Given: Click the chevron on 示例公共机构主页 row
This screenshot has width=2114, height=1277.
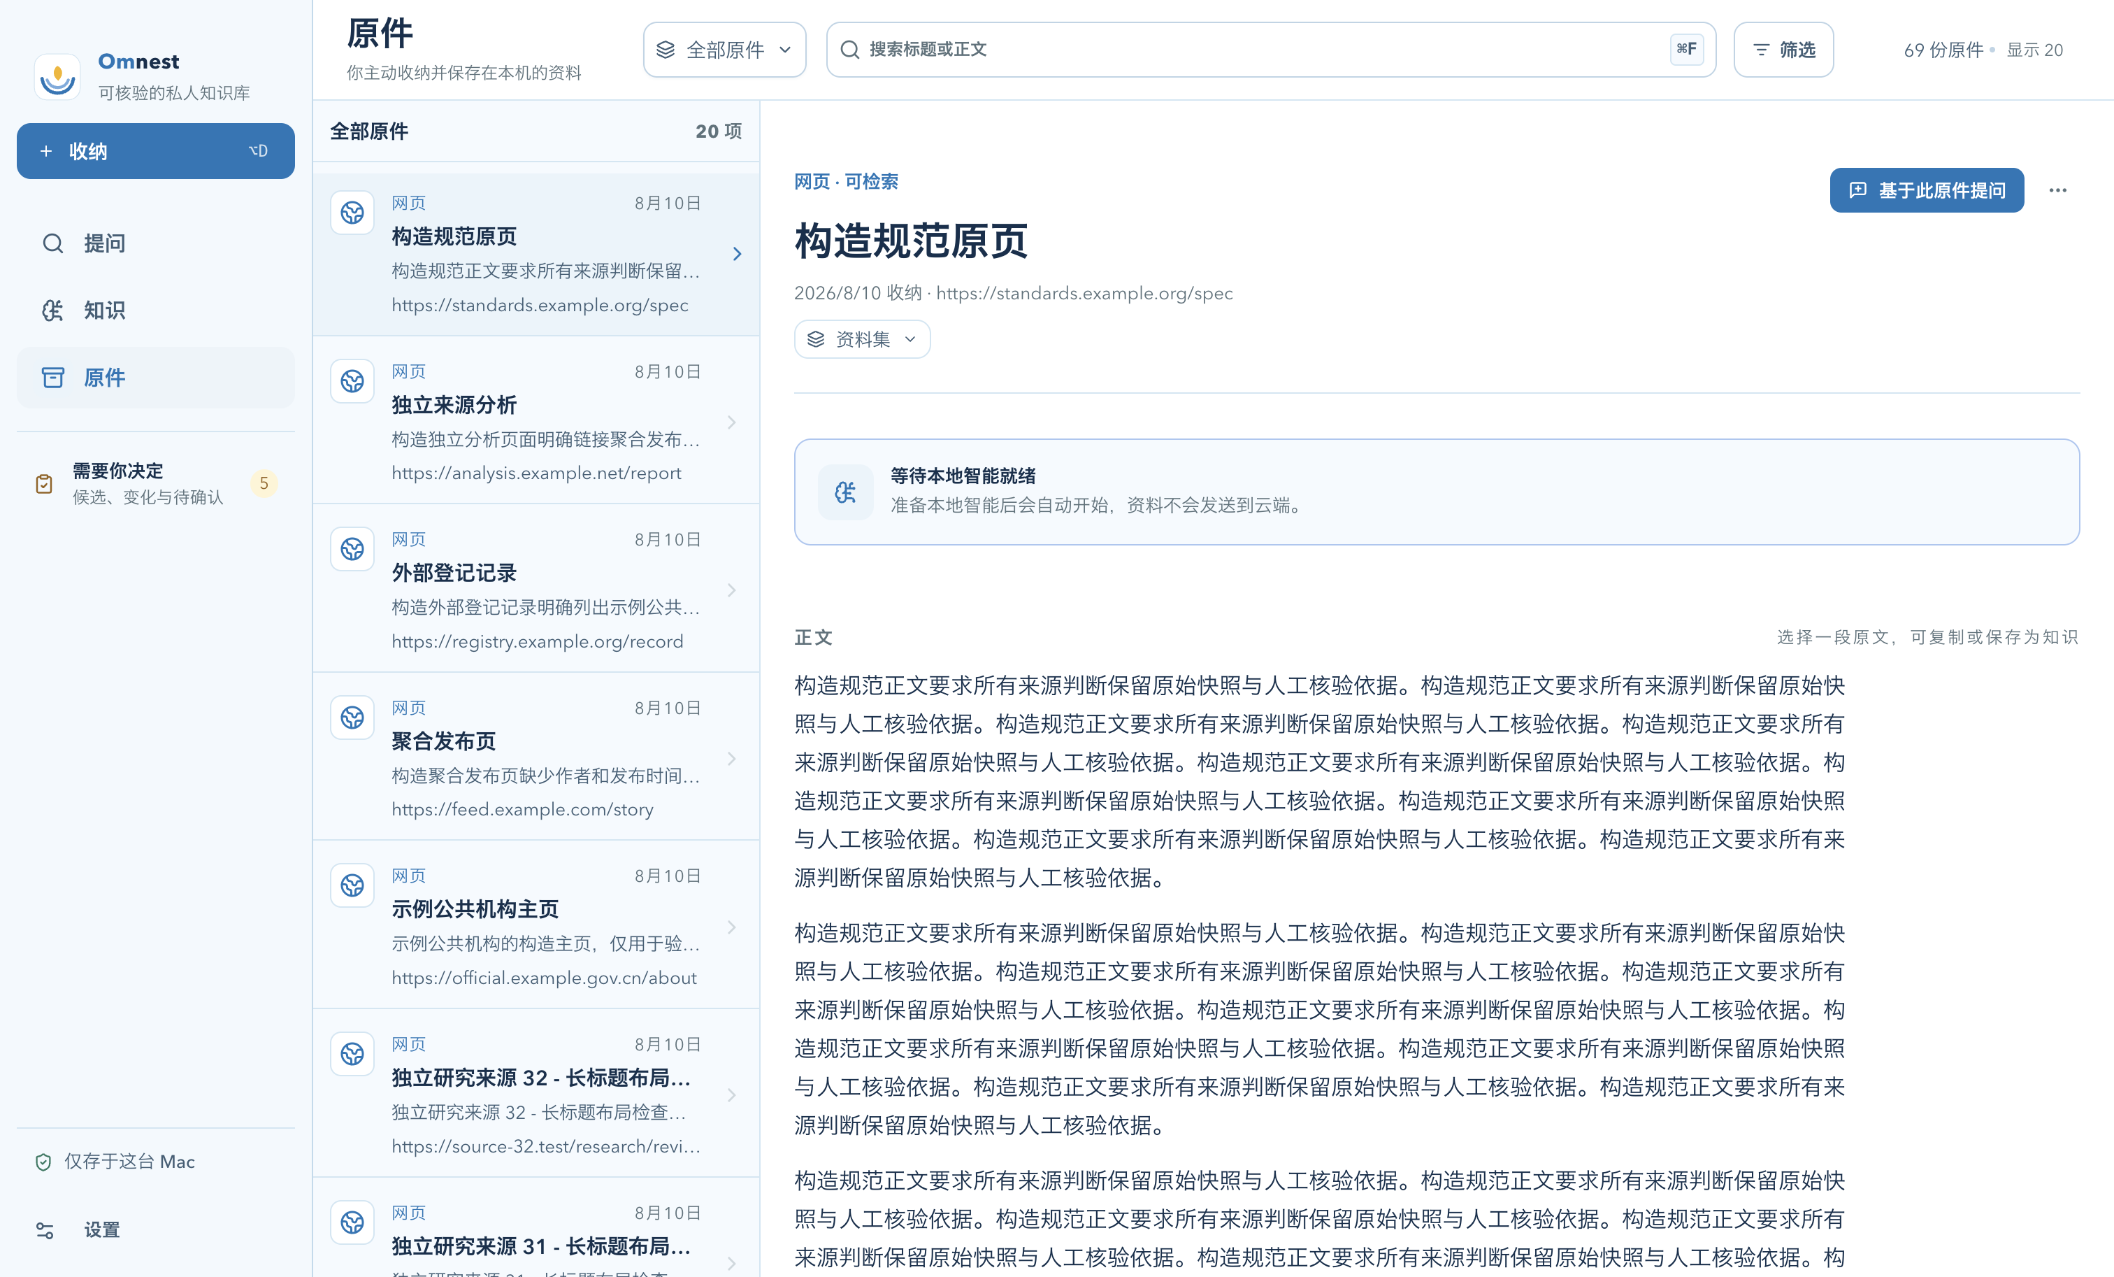Looking at the screenshot, I should pos(732,926).
